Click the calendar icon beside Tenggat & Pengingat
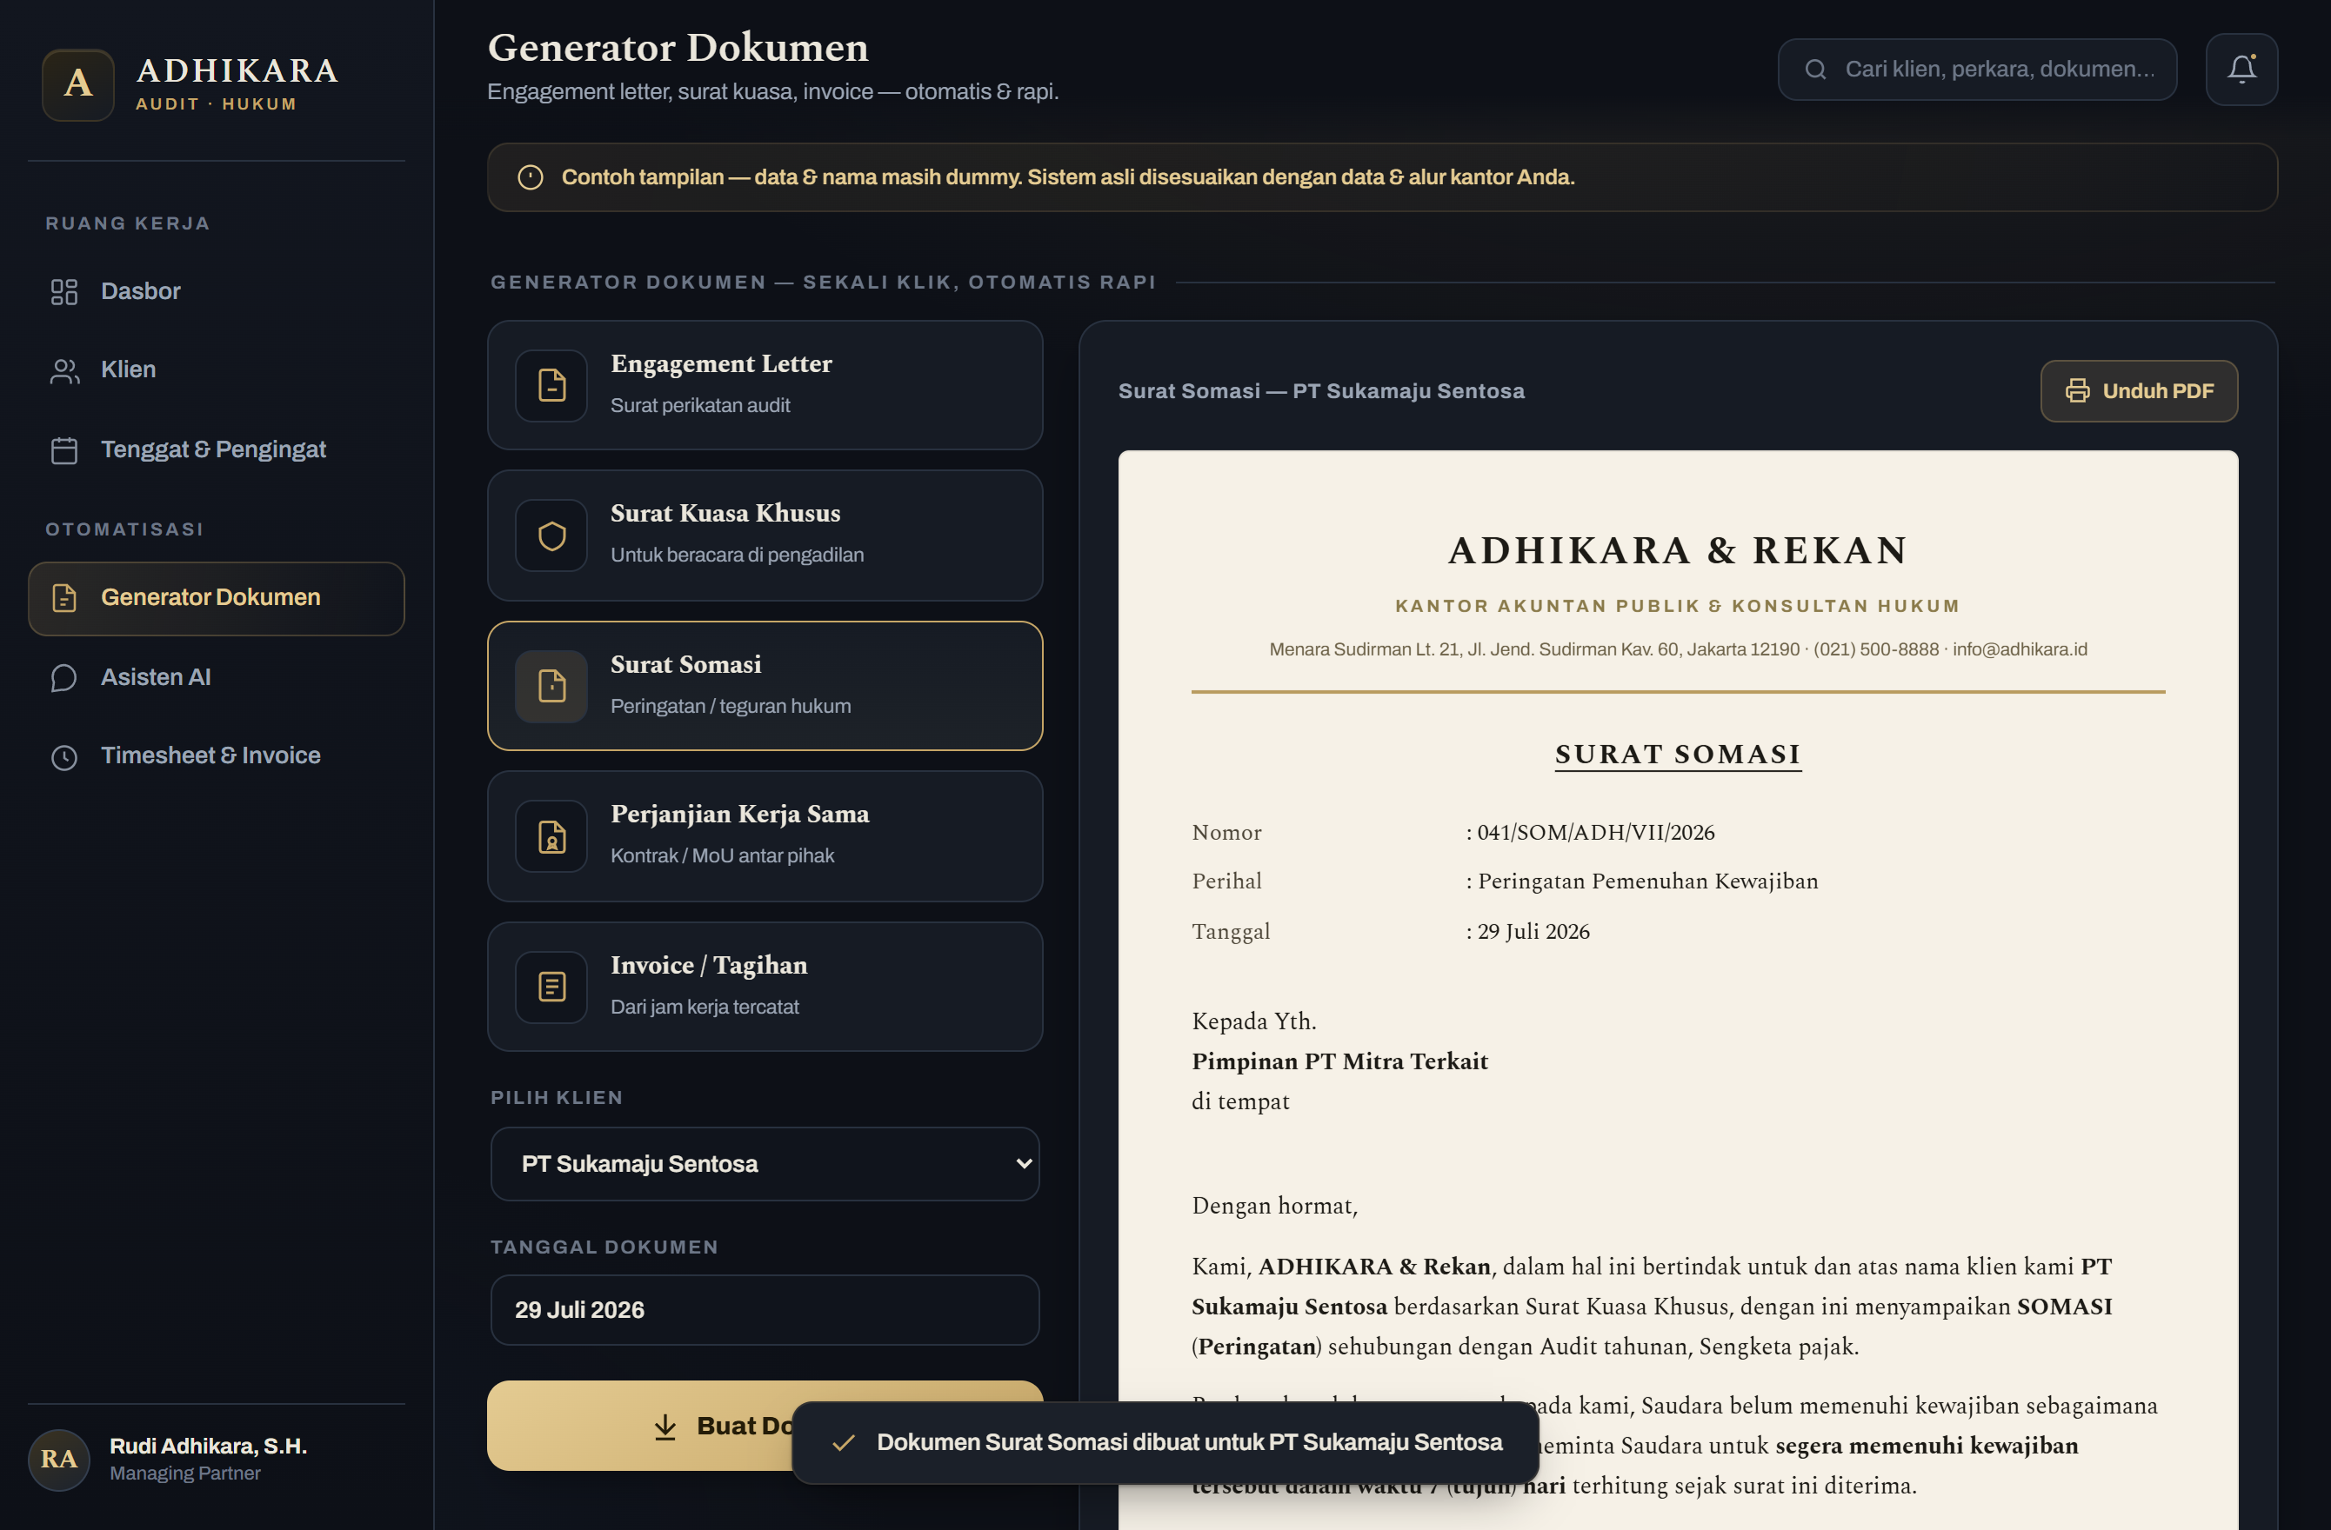Screen dimensions: 2331x1530 click(x=63, y=450)
